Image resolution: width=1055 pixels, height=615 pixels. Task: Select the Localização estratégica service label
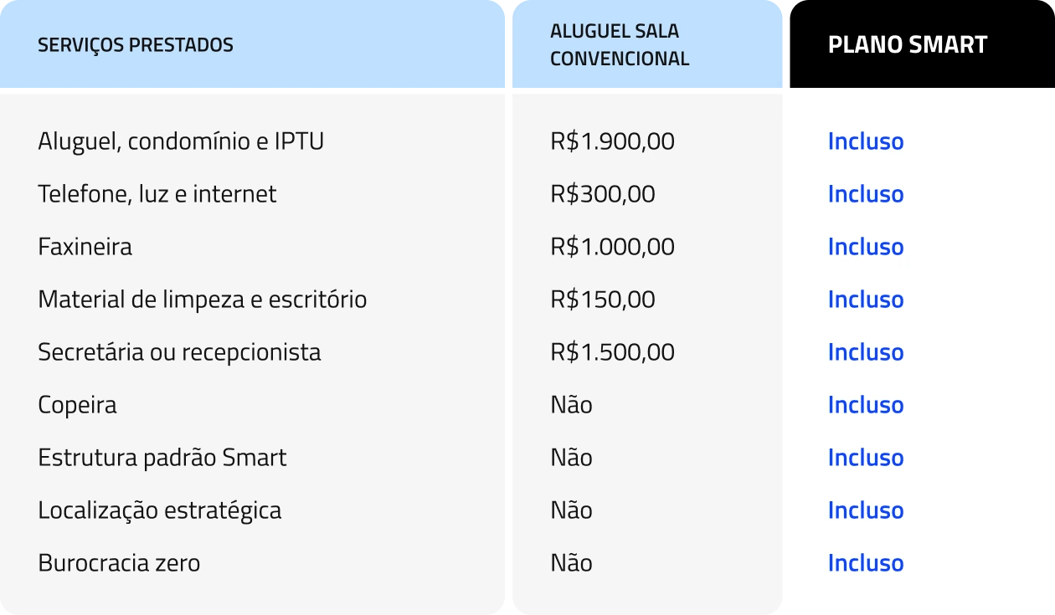pyautogui.click(x=159, y=510)
